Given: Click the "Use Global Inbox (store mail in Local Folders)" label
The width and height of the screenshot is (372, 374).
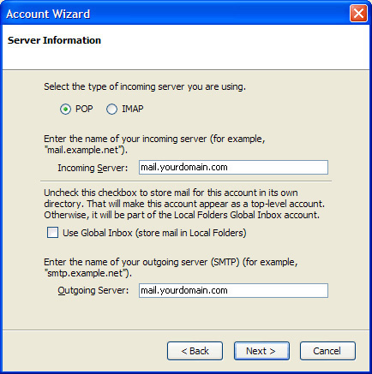Looking at the screenshot, I should [x=154, y=233].
